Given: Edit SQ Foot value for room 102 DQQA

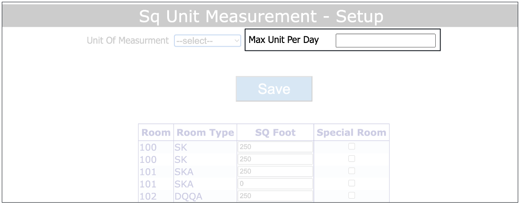Looking at the screenshot, I should click(x=275, y=196).
